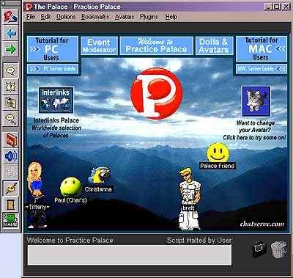Open the Plugins menu

point(149,17)
